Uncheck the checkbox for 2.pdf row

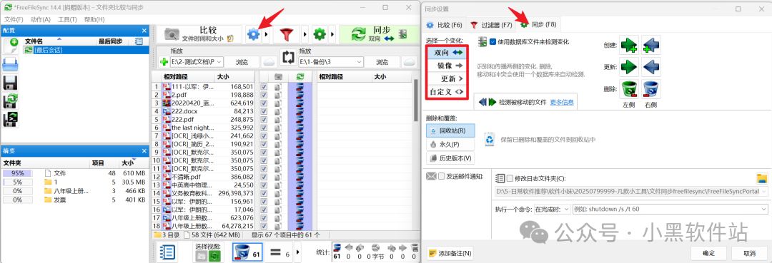click(x=264, y=95)
